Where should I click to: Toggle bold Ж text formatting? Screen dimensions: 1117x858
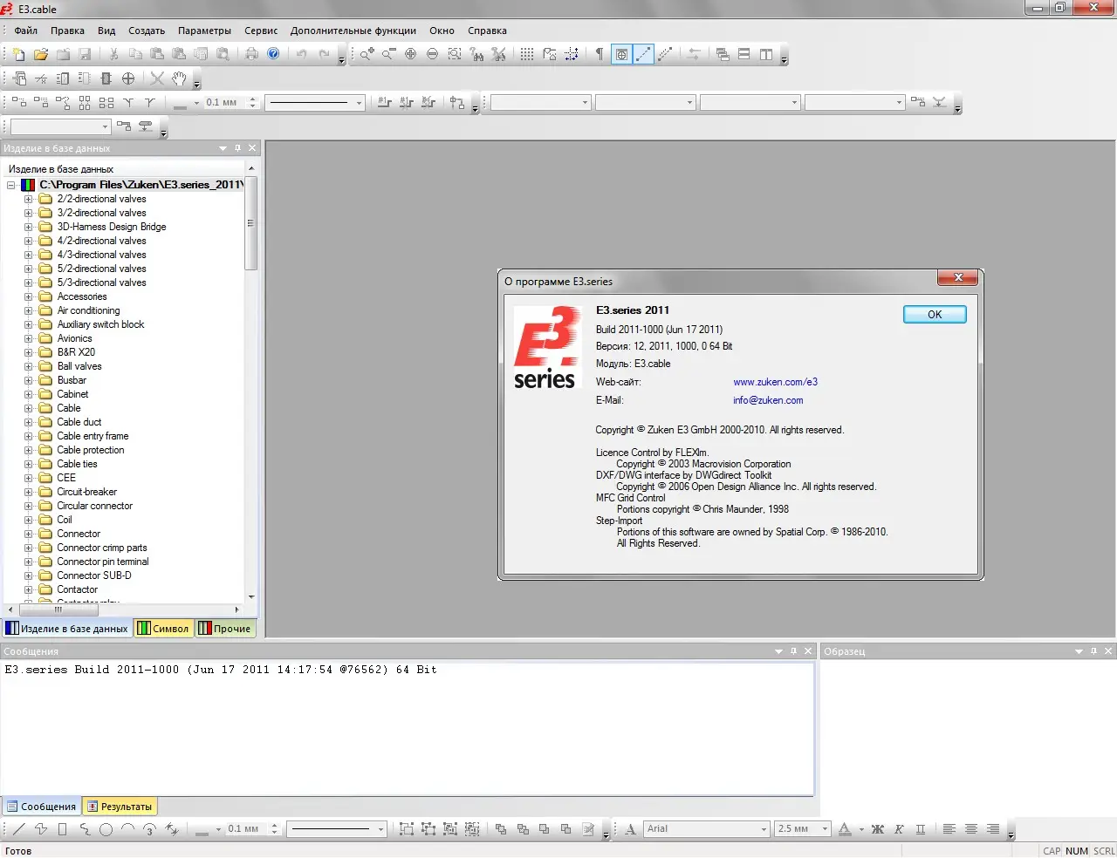coord(877,829)
